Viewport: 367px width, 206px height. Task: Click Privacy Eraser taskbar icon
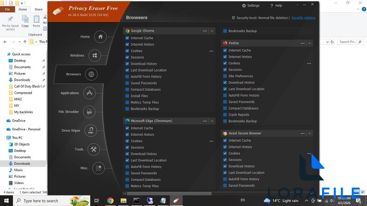[176, 200]
